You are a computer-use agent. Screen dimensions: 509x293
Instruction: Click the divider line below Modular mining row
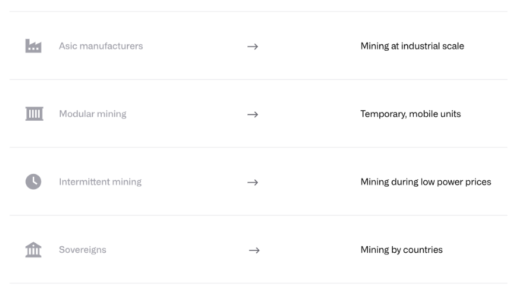(x=258, y=147)
